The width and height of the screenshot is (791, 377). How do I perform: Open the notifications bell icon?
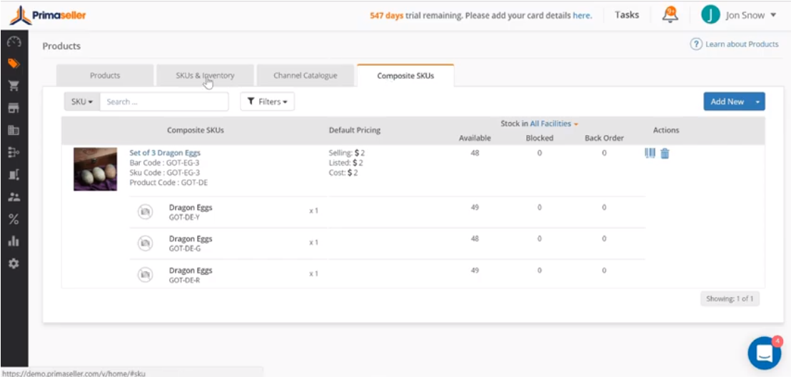pos(670,15)
